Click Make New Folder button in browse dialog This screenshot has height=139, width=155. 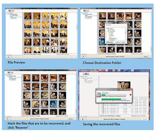coord(110,42)
